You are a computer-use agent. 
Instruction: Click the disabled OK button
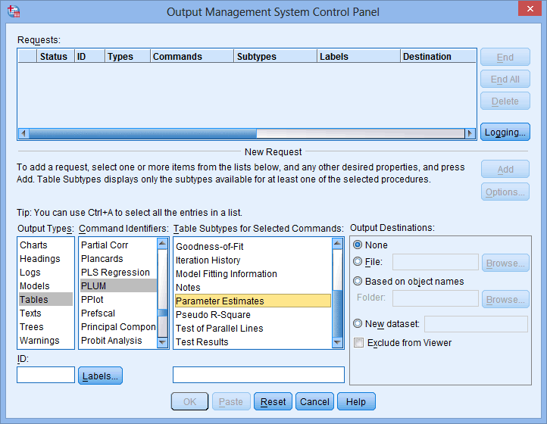189,402
